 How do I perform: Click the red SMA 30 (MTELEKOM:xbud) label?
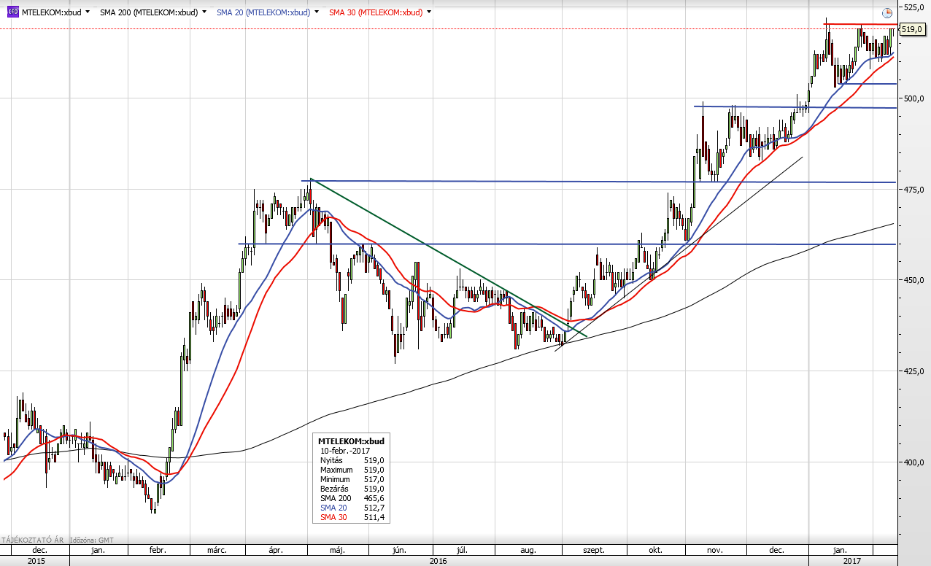click(x=376, y=12)
